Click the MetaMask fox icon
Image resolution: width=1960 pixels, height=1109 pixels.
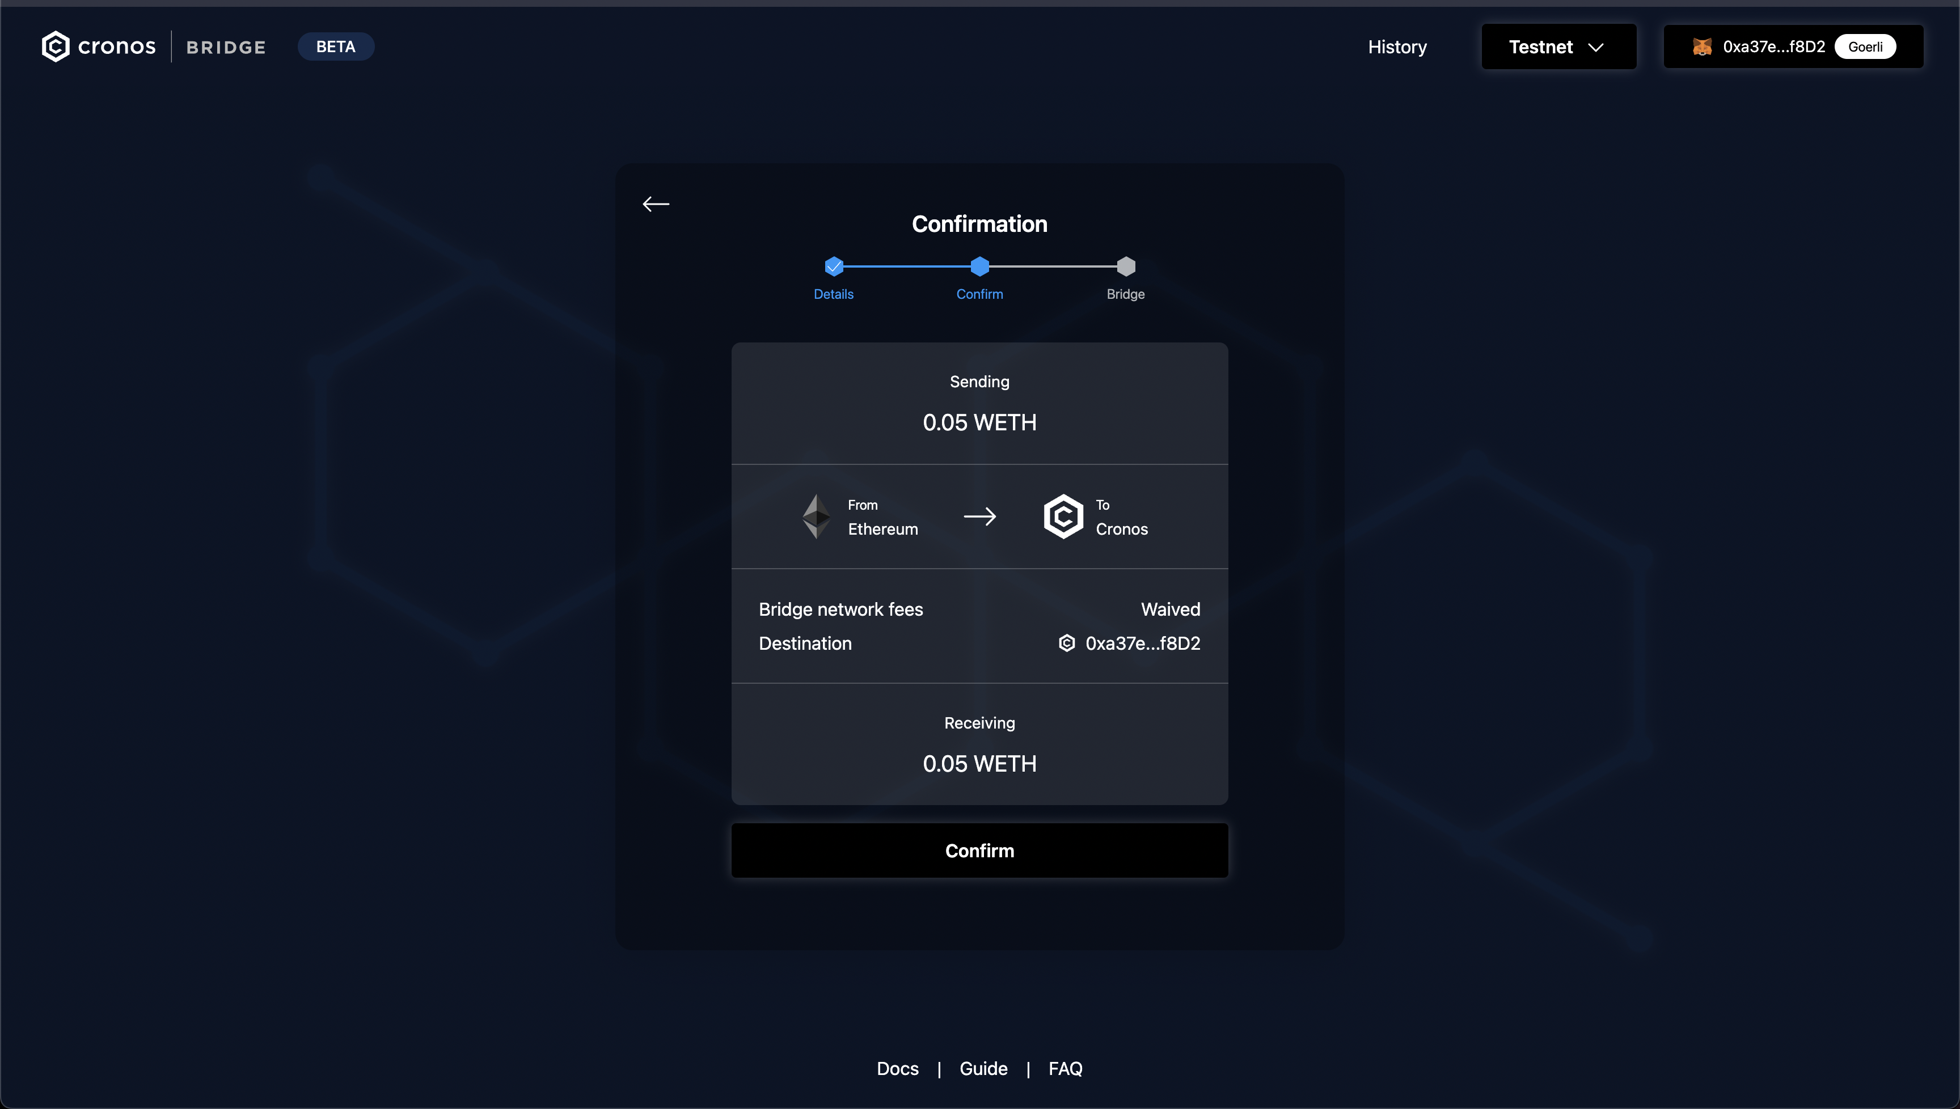click(x=1702, y=46)
